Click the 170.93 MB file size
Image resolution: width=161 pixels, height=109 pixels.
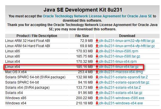84,51
